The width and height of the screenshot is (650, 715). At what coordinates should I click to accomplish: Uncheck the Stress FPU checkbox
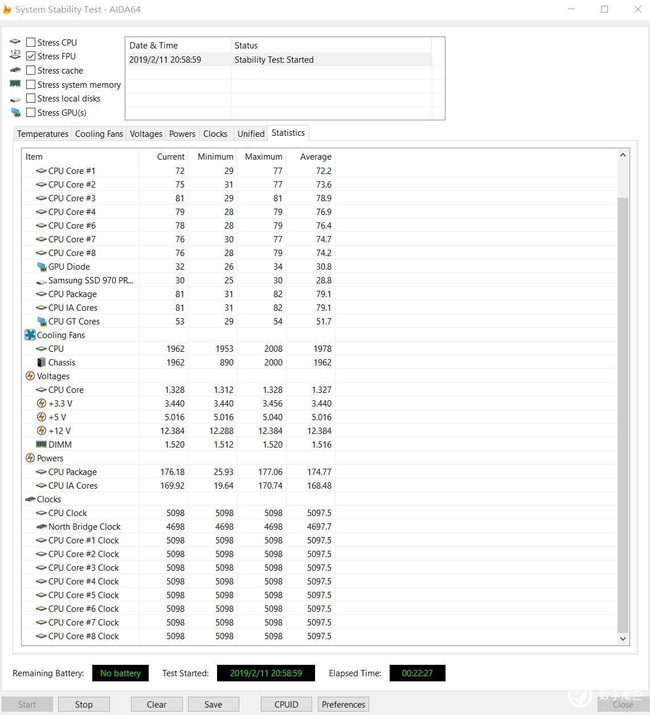31,56
